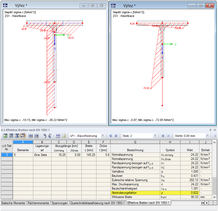Select Effektive Breiten nach EN 1993-1 tab

[x=148, y=203]
